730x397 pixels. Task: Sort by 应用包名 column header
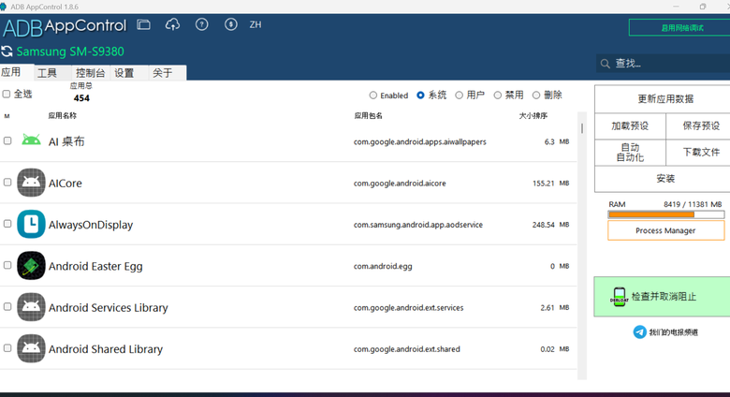pos(368,115)
